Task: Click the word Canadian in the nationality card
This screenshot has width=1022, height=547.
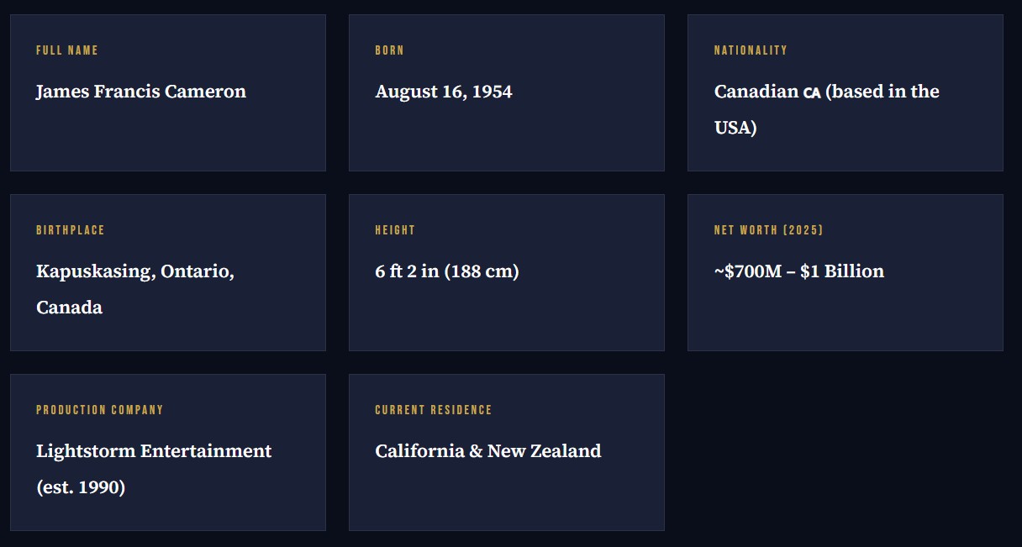Action: [756, 92]
